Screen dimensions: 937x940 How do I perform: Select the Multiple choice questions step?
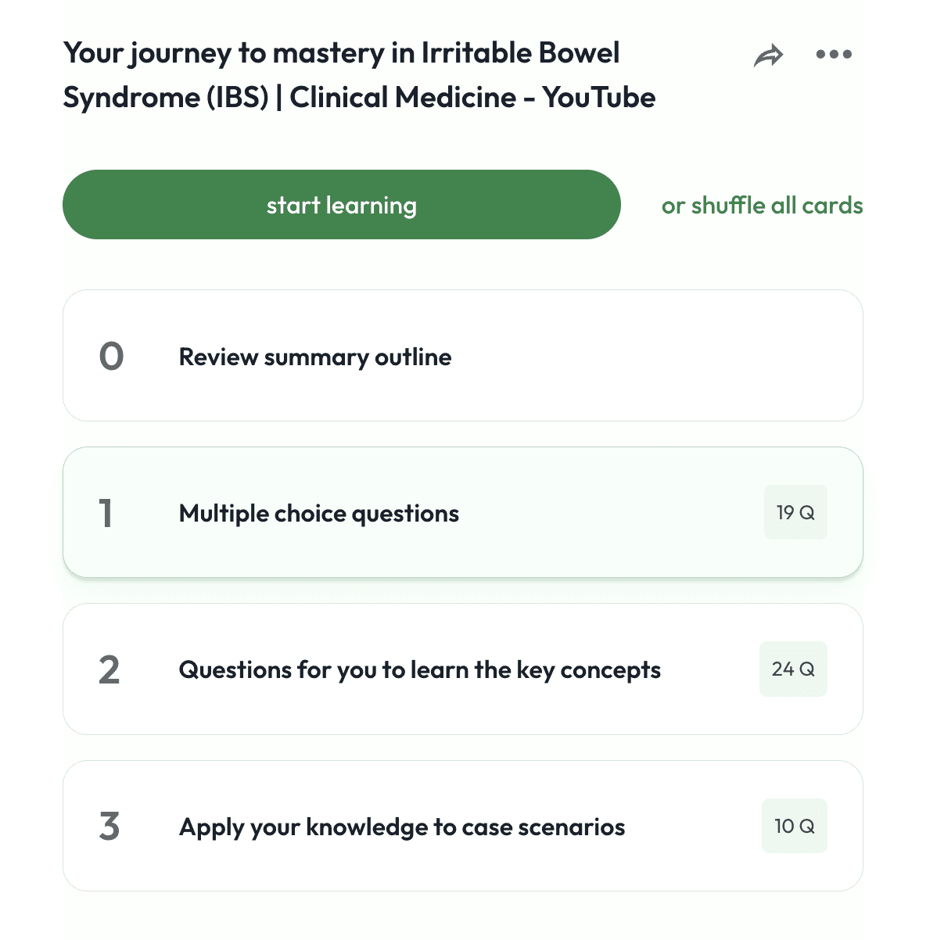319,513
